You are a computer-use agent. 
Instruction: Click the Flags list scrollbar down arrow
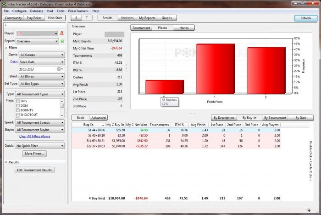[62, 116]
